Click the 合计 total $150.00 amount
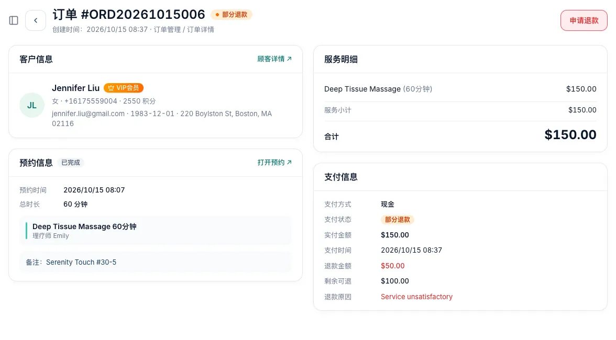This screenshot has height=340, width=616. click(x=570, y=134)
